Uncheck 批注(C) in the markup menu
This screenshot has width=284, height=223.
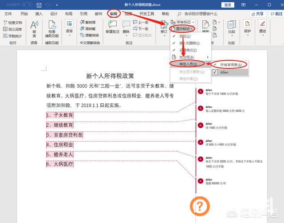coord(190,36)
